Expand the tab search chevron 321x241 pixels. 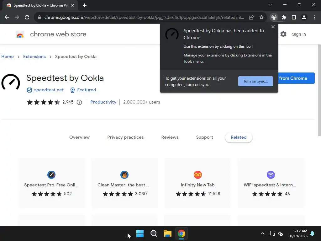point(271,4)
